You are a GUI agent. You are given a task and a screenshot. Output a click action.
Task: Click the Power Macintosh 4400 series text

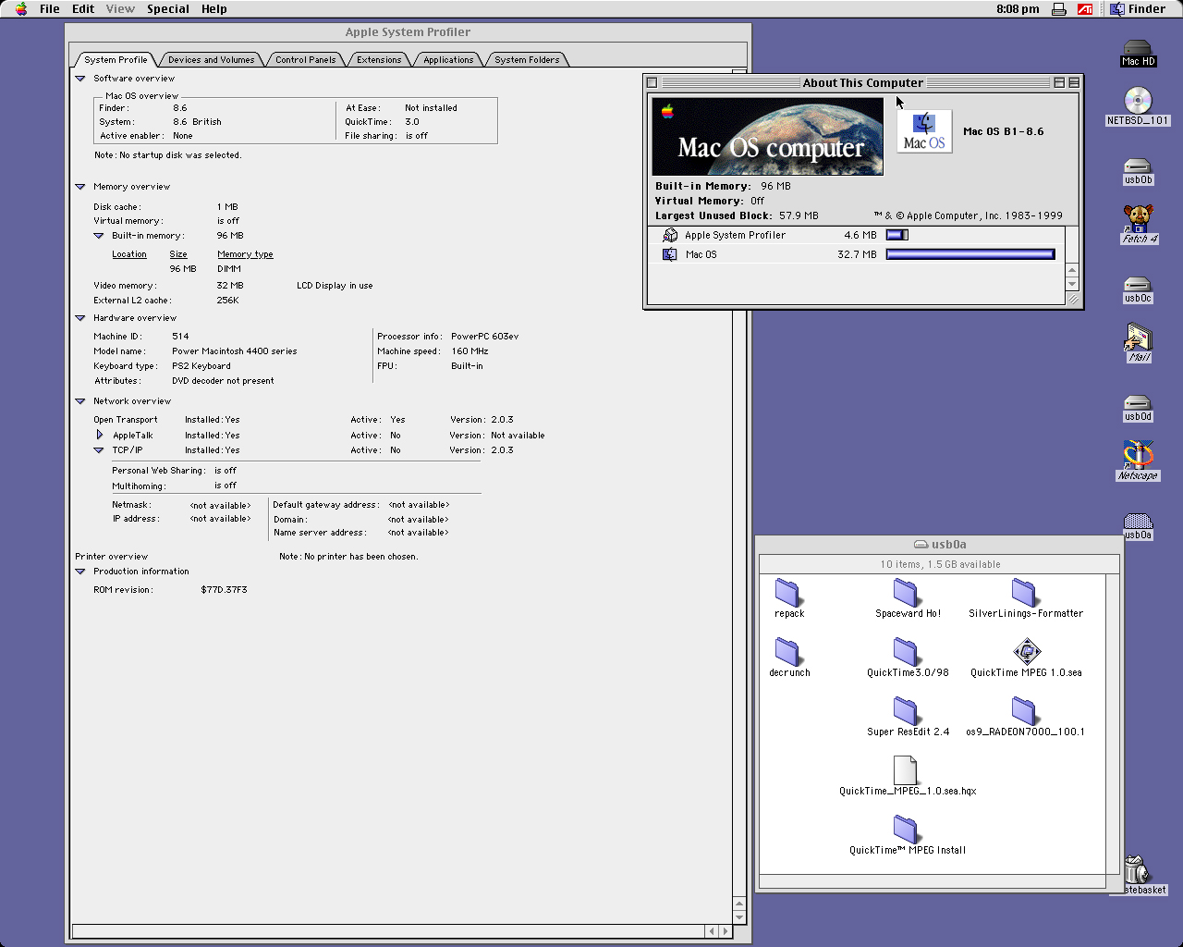click(235, 351)
